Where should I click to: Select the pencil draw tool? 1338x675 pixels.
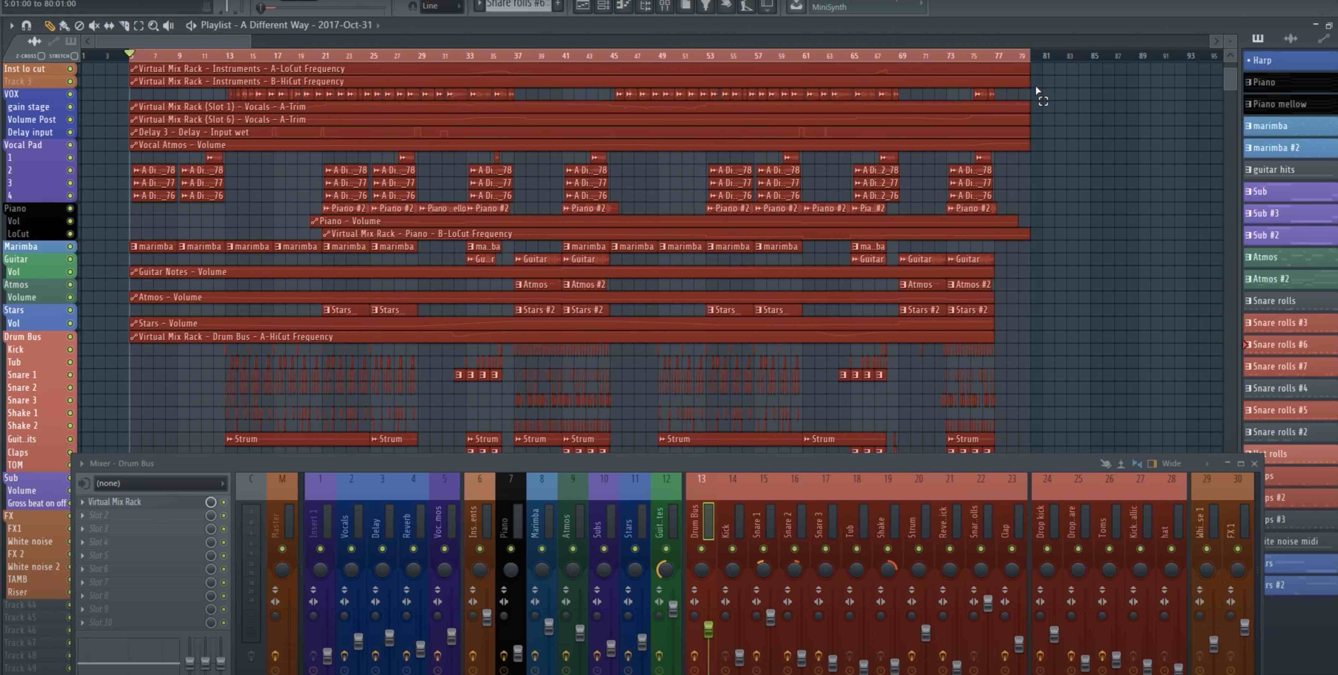49,25
